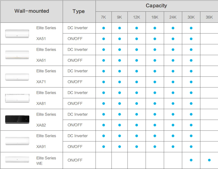Click the XA91 air conditioner image

17,141
